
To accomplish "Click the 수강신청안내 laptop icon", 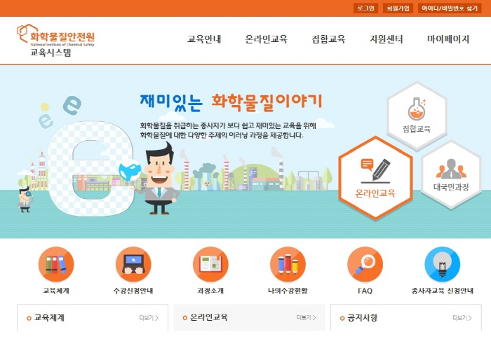I will [x=133, y=265].
